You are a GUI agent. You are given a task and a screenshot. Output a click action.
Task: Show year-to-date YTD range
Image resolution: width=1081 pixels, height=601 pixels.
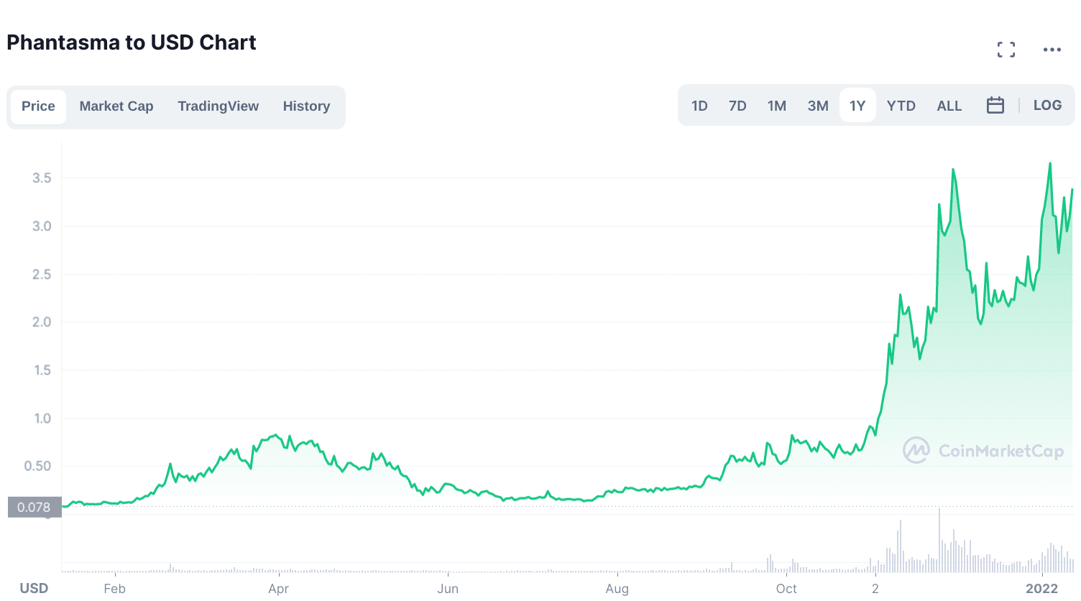tap(901, 106)
